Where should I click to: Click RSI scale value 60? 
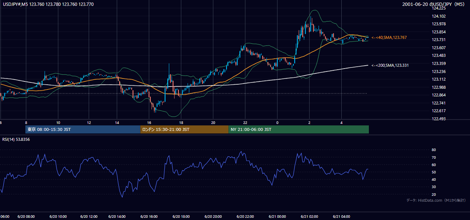tap(434, 165)
